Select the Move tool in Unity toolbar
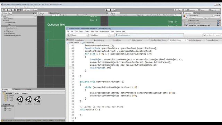The width and height of the screenshot is (222, 125). coord(8,10)
